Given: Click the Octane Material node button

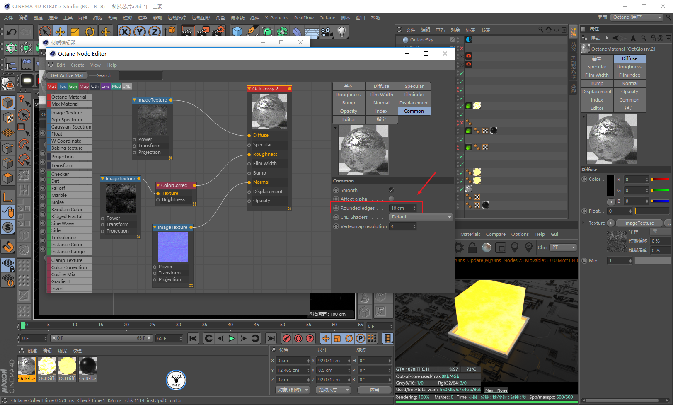Looking at the screenshot, I should click(x=70, y=97).
